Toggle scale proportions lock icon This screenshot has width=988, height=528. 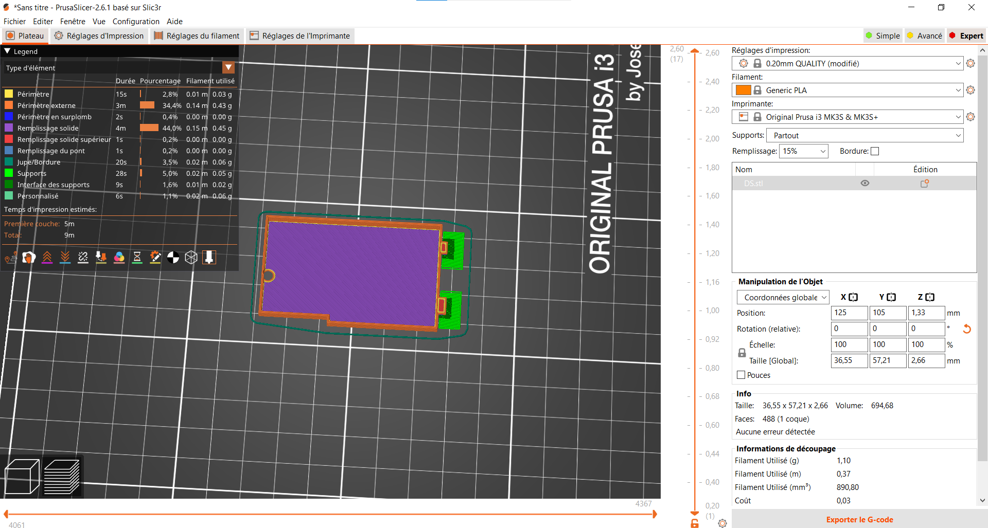(x=742, y=353)
